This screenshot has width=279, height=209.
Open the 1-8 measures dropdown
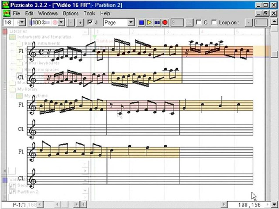pyautogui.click(x=22, y=22)
